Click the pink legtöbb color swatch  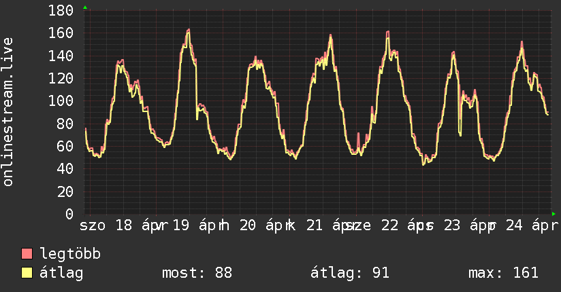(x=27, y=253)
